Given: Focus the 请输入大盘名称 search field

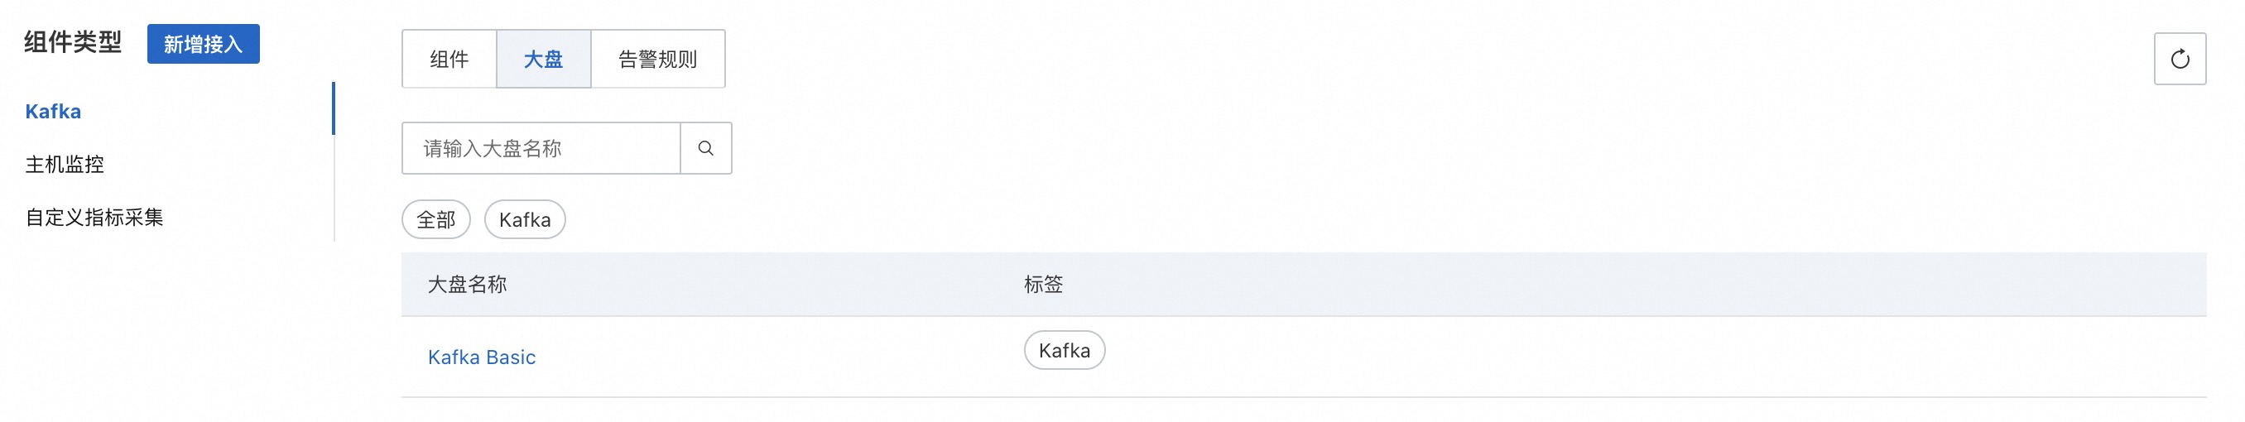Looking at the screenshot, I should point(541,148).
